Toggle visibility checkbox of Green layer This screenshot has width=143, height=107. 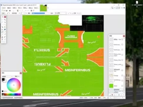tap(122, 86)
